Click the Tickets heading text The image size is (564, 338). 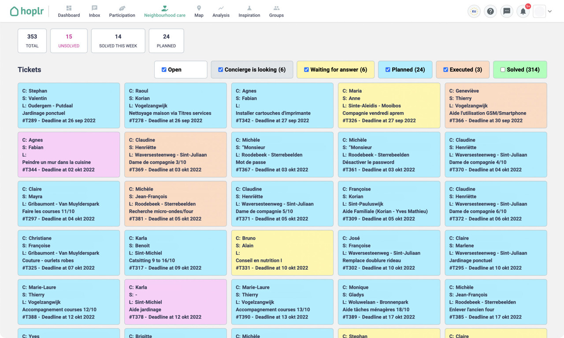click(30, 70)
